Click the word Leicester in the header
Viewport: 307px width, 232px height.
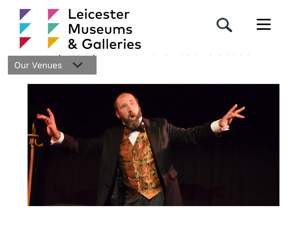click(x=99, y=14)
